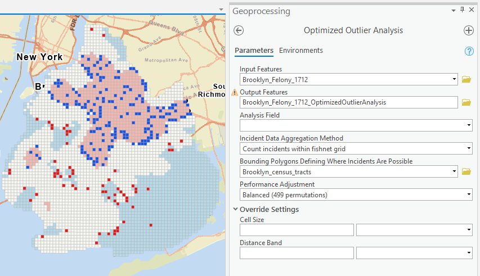Switch to the Environments tab
The image size is (480, 276).
(x=301, y=51)
